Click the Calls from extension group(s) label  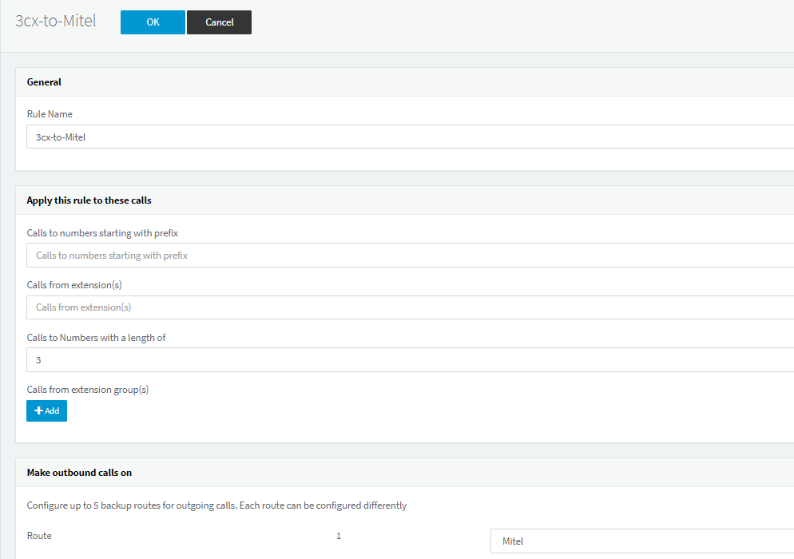pyautogui.click(x=88, y=390)
